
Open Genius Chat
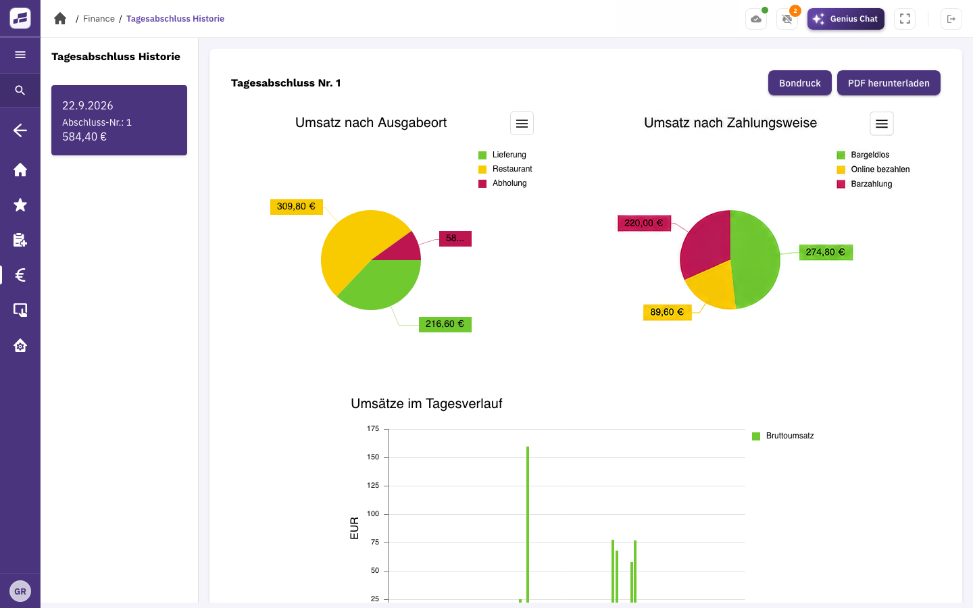point(846,19)
